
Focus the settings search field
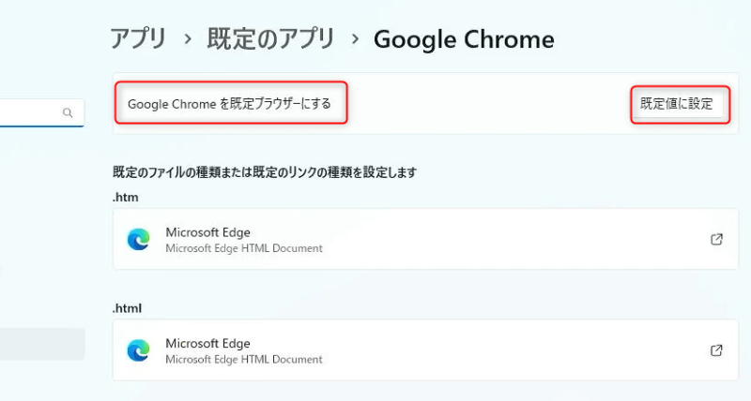pyautogui.click(x=41, y=112)
